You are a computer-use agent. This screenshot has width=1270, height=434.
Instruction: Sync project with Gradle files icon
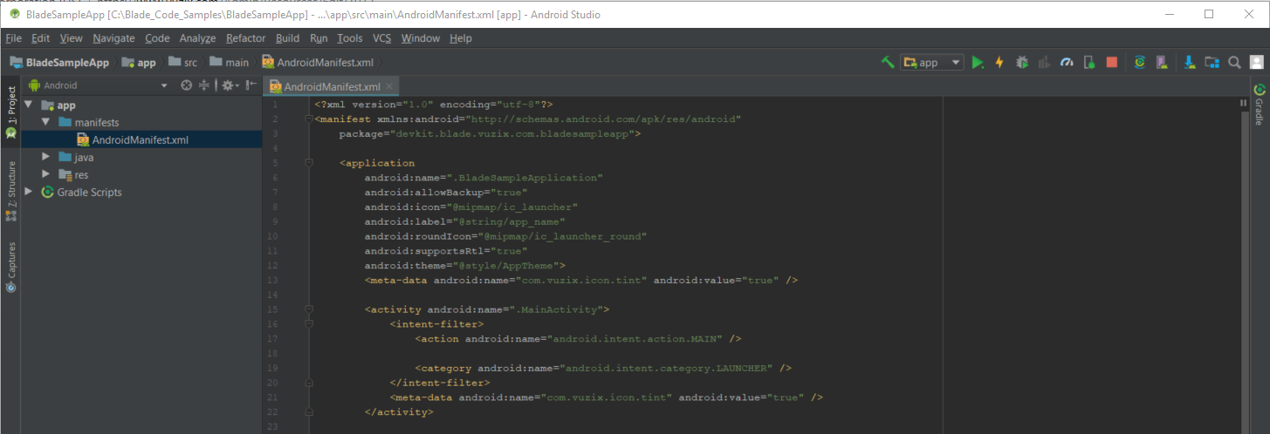coord(1139,62)
